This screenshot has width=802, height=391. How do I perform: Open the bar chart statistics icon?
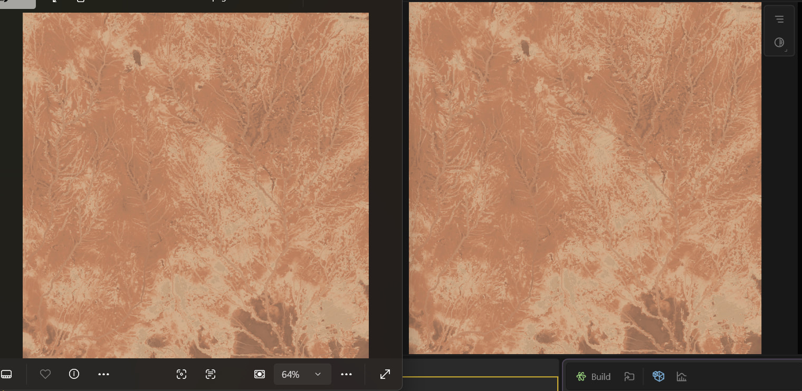682,376
